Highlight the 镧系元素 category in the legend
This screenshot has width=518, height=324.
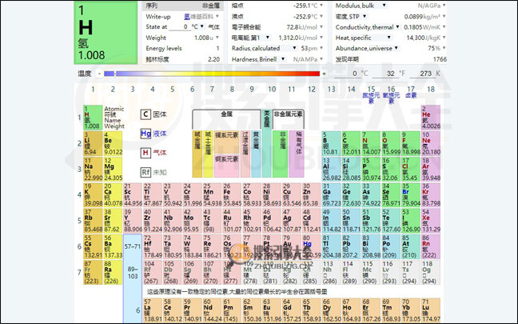227,142
